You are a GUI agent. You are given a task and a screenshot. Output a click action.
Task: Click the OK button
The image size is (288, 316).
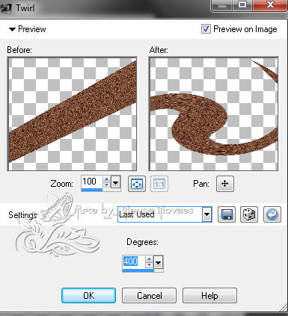click(89, 296)
